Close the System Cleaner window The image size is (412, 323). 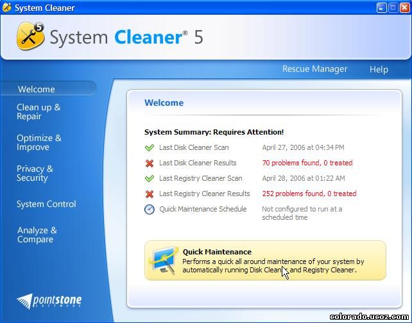tap(405, 8)
